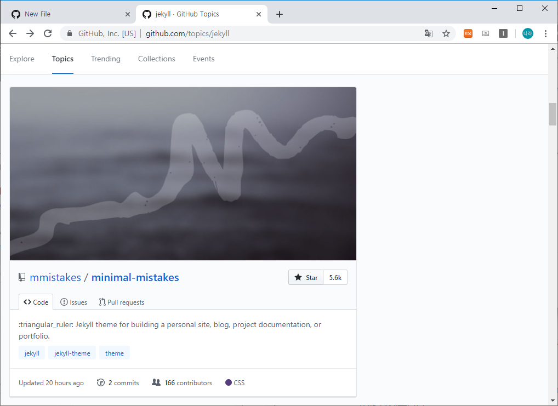
Task: Click the Updated 20 hours ago text
Action: click(x=51, y=383)
